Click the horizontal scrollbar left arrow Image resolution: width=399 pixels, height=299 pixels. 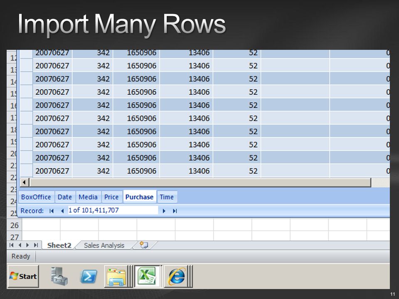click(x=24, y=182)
